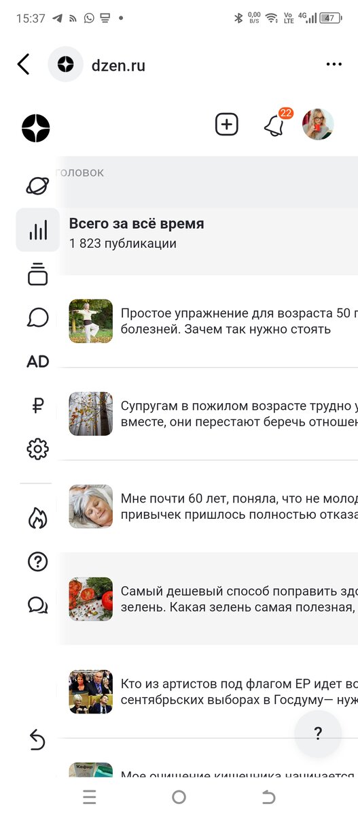The image size is (358, 817).
Task: Select '1 823 публикации' count text
Action: [x=123, y=243]
